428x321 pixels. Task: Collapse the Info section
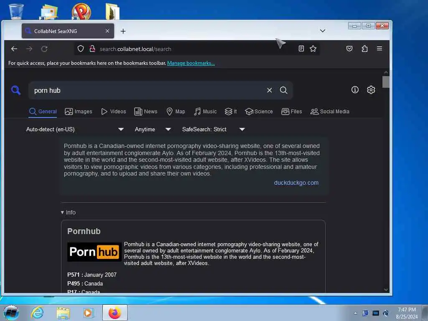click(68, 212)
